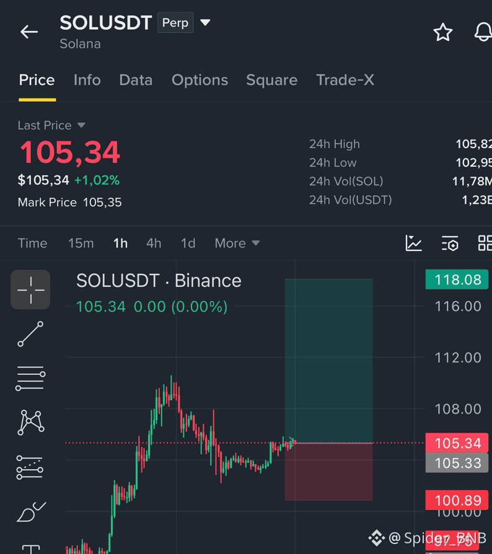This screenshot has width=492, height=554.
Task: Select the crosshair cursor tool
Action: click(x=31, y=290)
